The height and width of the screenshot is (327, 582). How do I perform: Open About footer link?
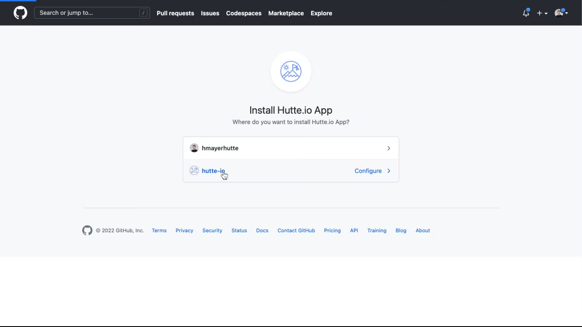click(423, 230)
